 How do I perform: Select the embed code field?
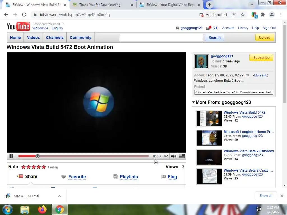pos(233,92)
